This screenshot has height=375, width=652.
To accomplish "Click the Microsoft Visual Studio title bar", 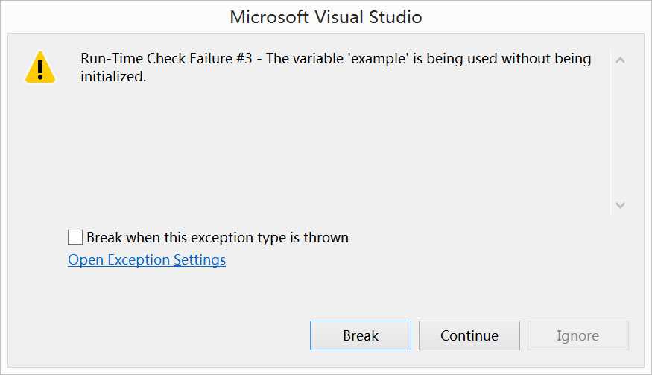I will (x=326, y=17).
